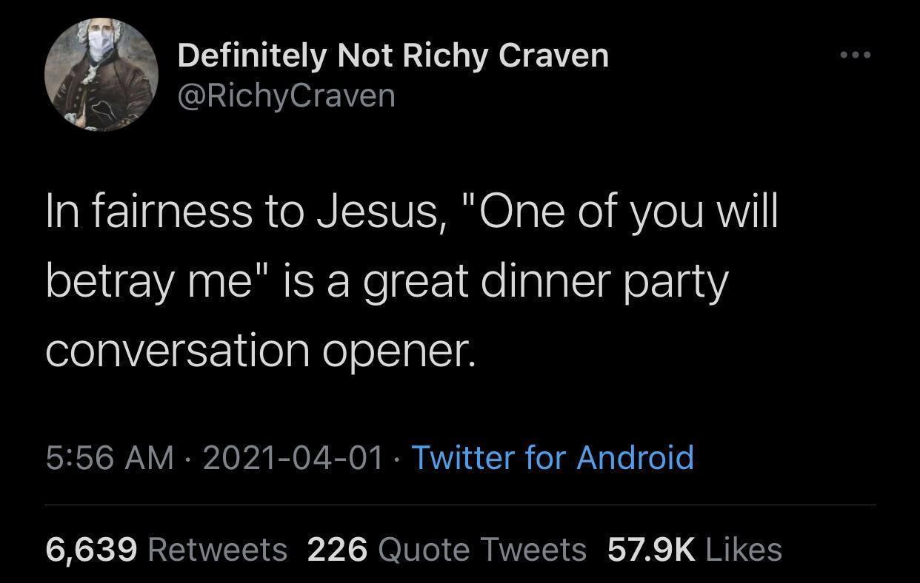Click the 6,639 retweet count
This screenshot has height=583, width=920.
[91, 549]
